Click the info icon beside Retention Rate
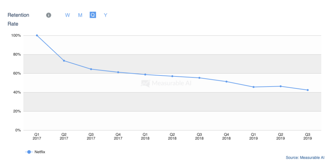 pos(49,15)
